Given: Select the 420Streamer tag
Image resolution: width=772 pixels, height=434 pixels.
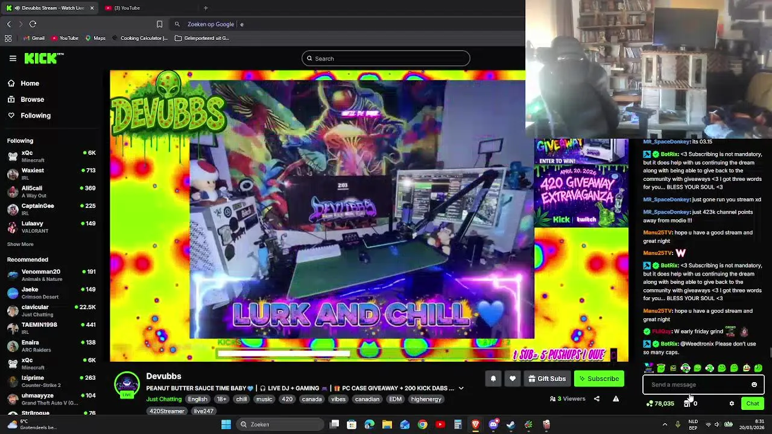Looking at the screenshot, I should (x=167, y=411).
